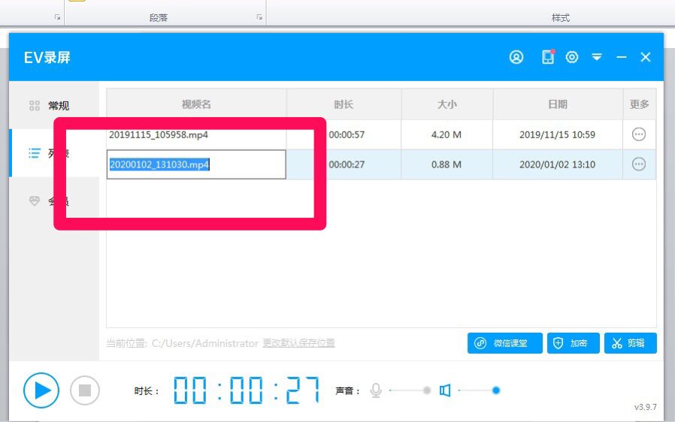Click the filename edit field 20200102_131030.mp4

(196, 164)
